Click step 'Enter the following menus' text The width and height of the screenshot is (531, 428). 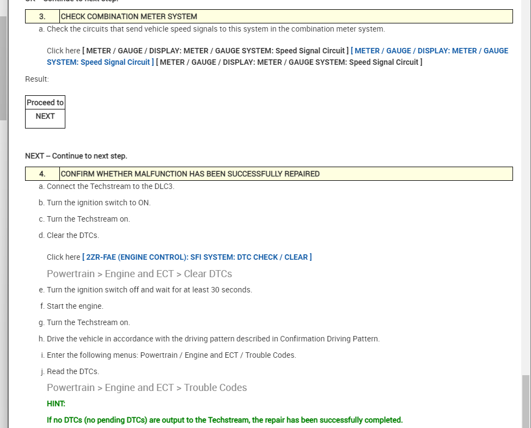[172, 355]
